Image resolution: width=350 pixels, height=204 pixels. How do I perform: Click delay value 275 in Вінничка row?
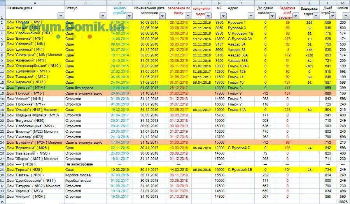pyautogui.click(x=287, y=39)
